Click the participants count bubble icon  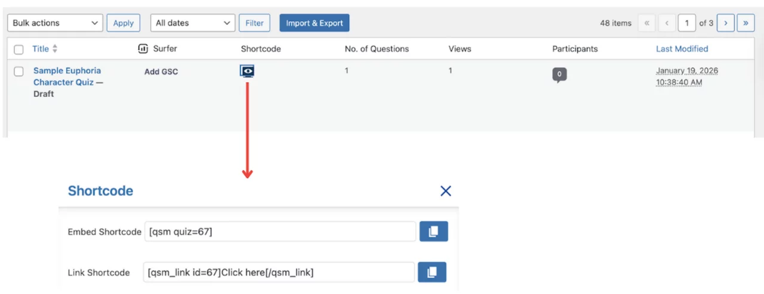click(x=559, y=75)
